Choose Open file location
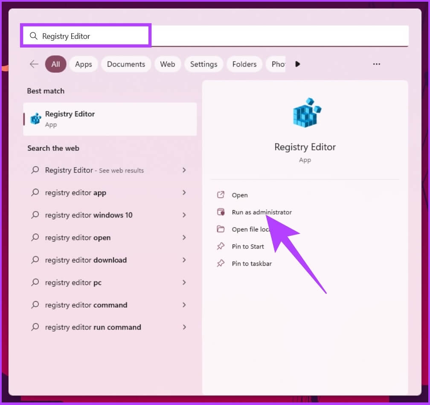This screenshot has width=430, height=405. (x=251, y=229)
